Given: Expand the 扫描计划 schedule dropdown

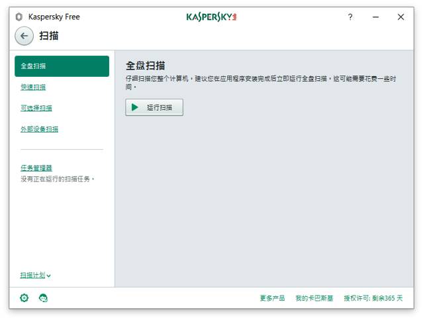Looking at the screenshot, I should (x=35, y=275).
